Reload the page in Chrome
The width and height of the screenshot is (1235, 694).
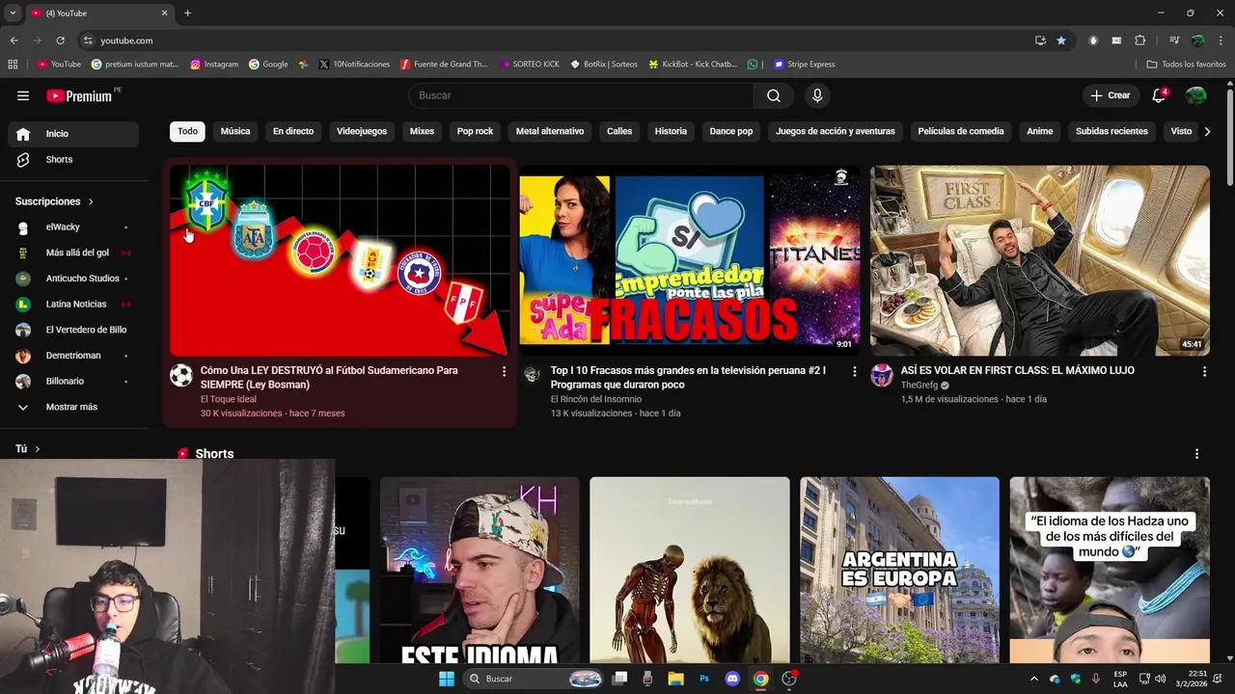(x=60, y=40)
